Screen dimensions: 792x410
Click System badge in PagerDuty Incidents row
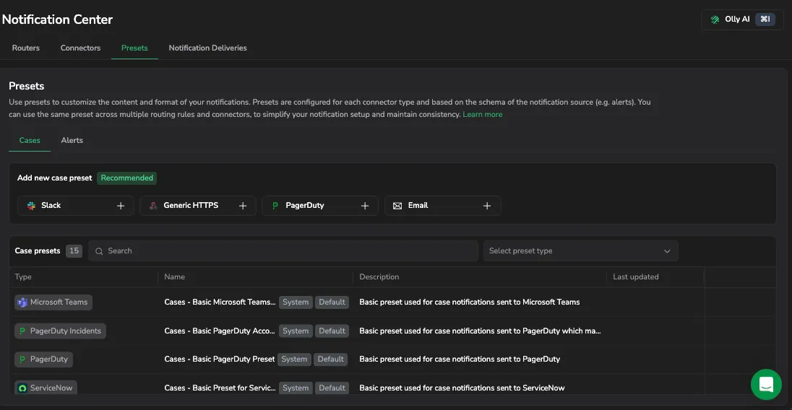(296, 331)
